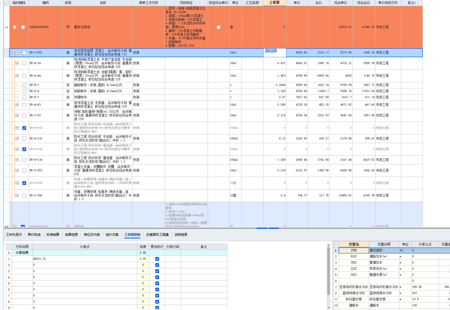Screen dimensions: 450x310
Task: Tick the lock unit price checkbox for 整体化粪池
Action: (219, 27)
